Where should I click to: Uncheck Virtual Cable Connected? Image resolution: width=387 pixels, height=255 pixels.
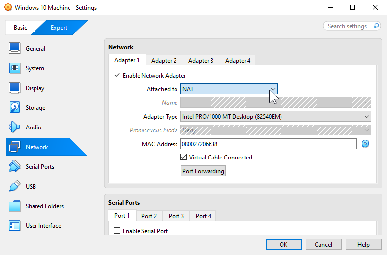pyautogui.click(x=183, y=157)
